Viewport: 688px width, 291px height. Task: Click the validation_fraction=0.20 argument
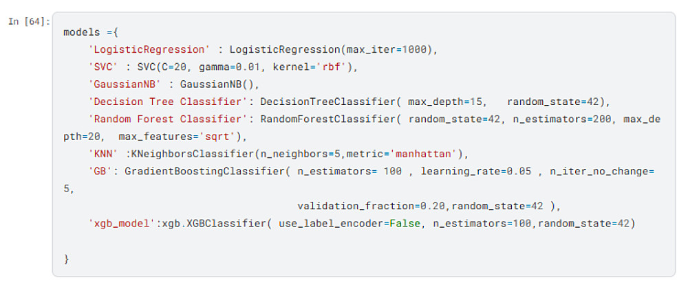(374, 205)
